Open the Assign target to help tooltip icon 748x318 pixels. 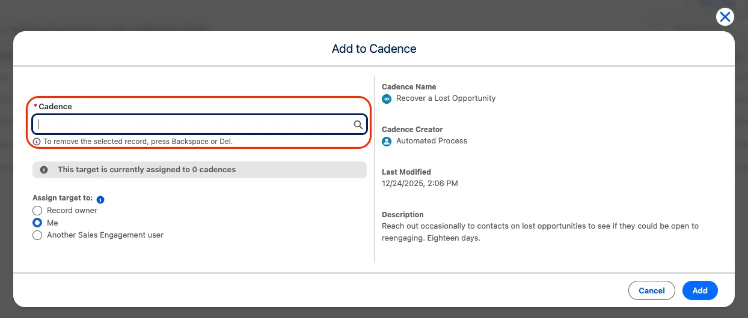pos(100,199)
